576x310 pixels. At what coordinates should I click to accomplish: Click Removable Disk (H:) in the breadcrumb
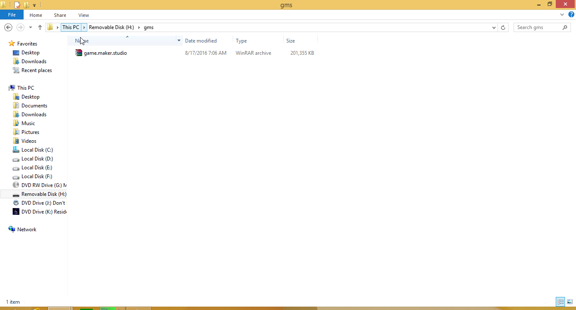(111, 27)
